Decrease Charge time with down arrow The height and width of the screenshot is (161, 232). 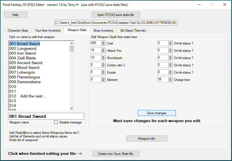tap(170, 81)
